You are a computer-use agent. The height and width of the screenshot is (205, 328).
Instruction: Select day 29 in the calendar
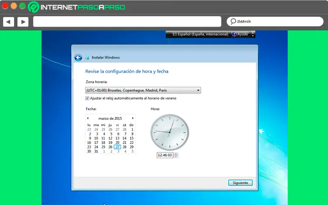point(131,147)
